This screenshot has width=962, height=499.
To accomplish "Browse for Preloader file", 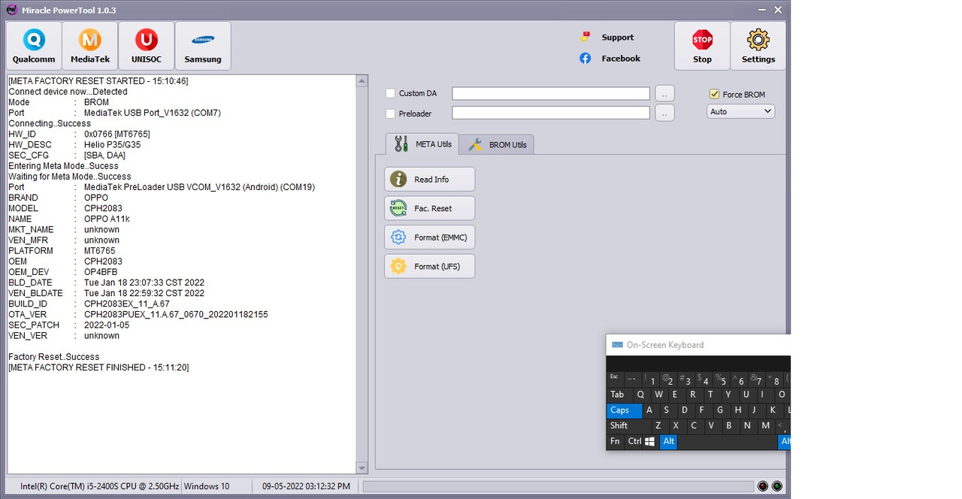I will [x=664, y=113].
